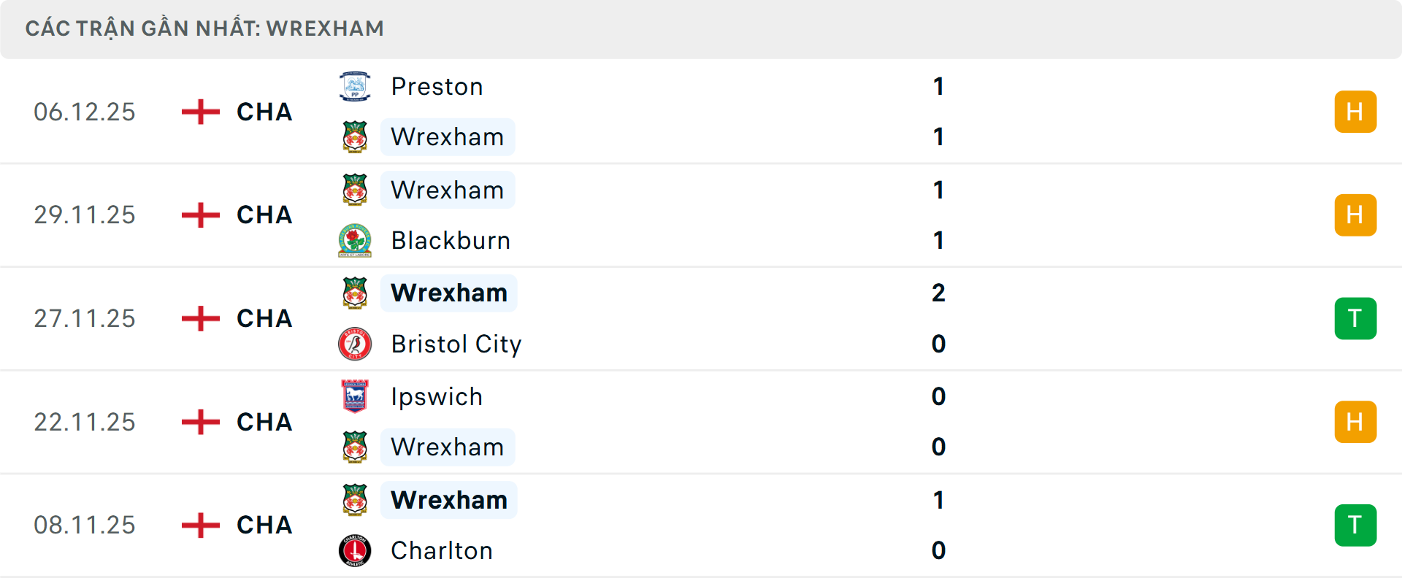
Task: Expand the CHA competition label on the 29.11.25 row
Action: [263, 215]
